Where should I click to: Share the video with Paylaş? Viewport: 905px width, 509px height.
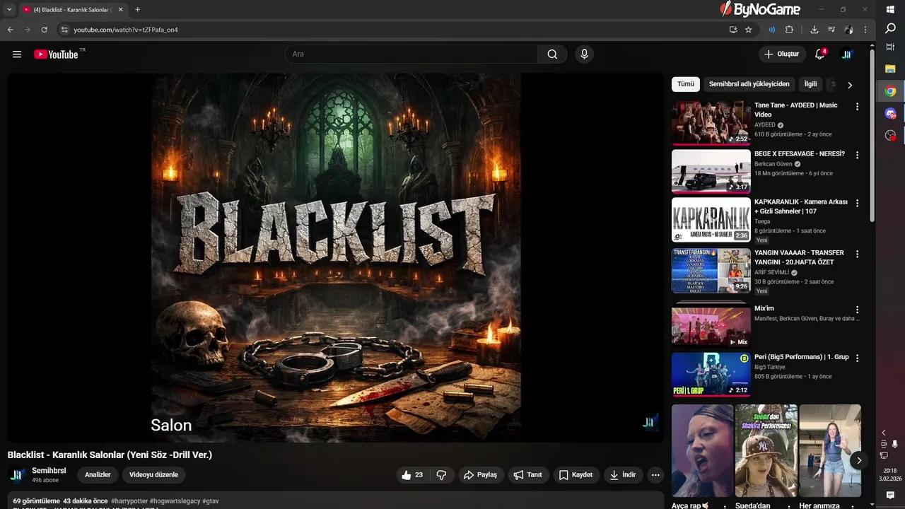pyautogui.click(x=481, y=475)
